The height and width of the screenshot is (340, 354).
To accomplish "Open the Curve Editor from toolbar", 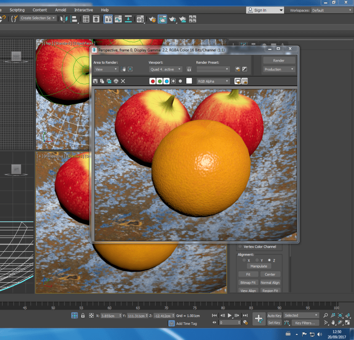I will click(x=118, y=19).
